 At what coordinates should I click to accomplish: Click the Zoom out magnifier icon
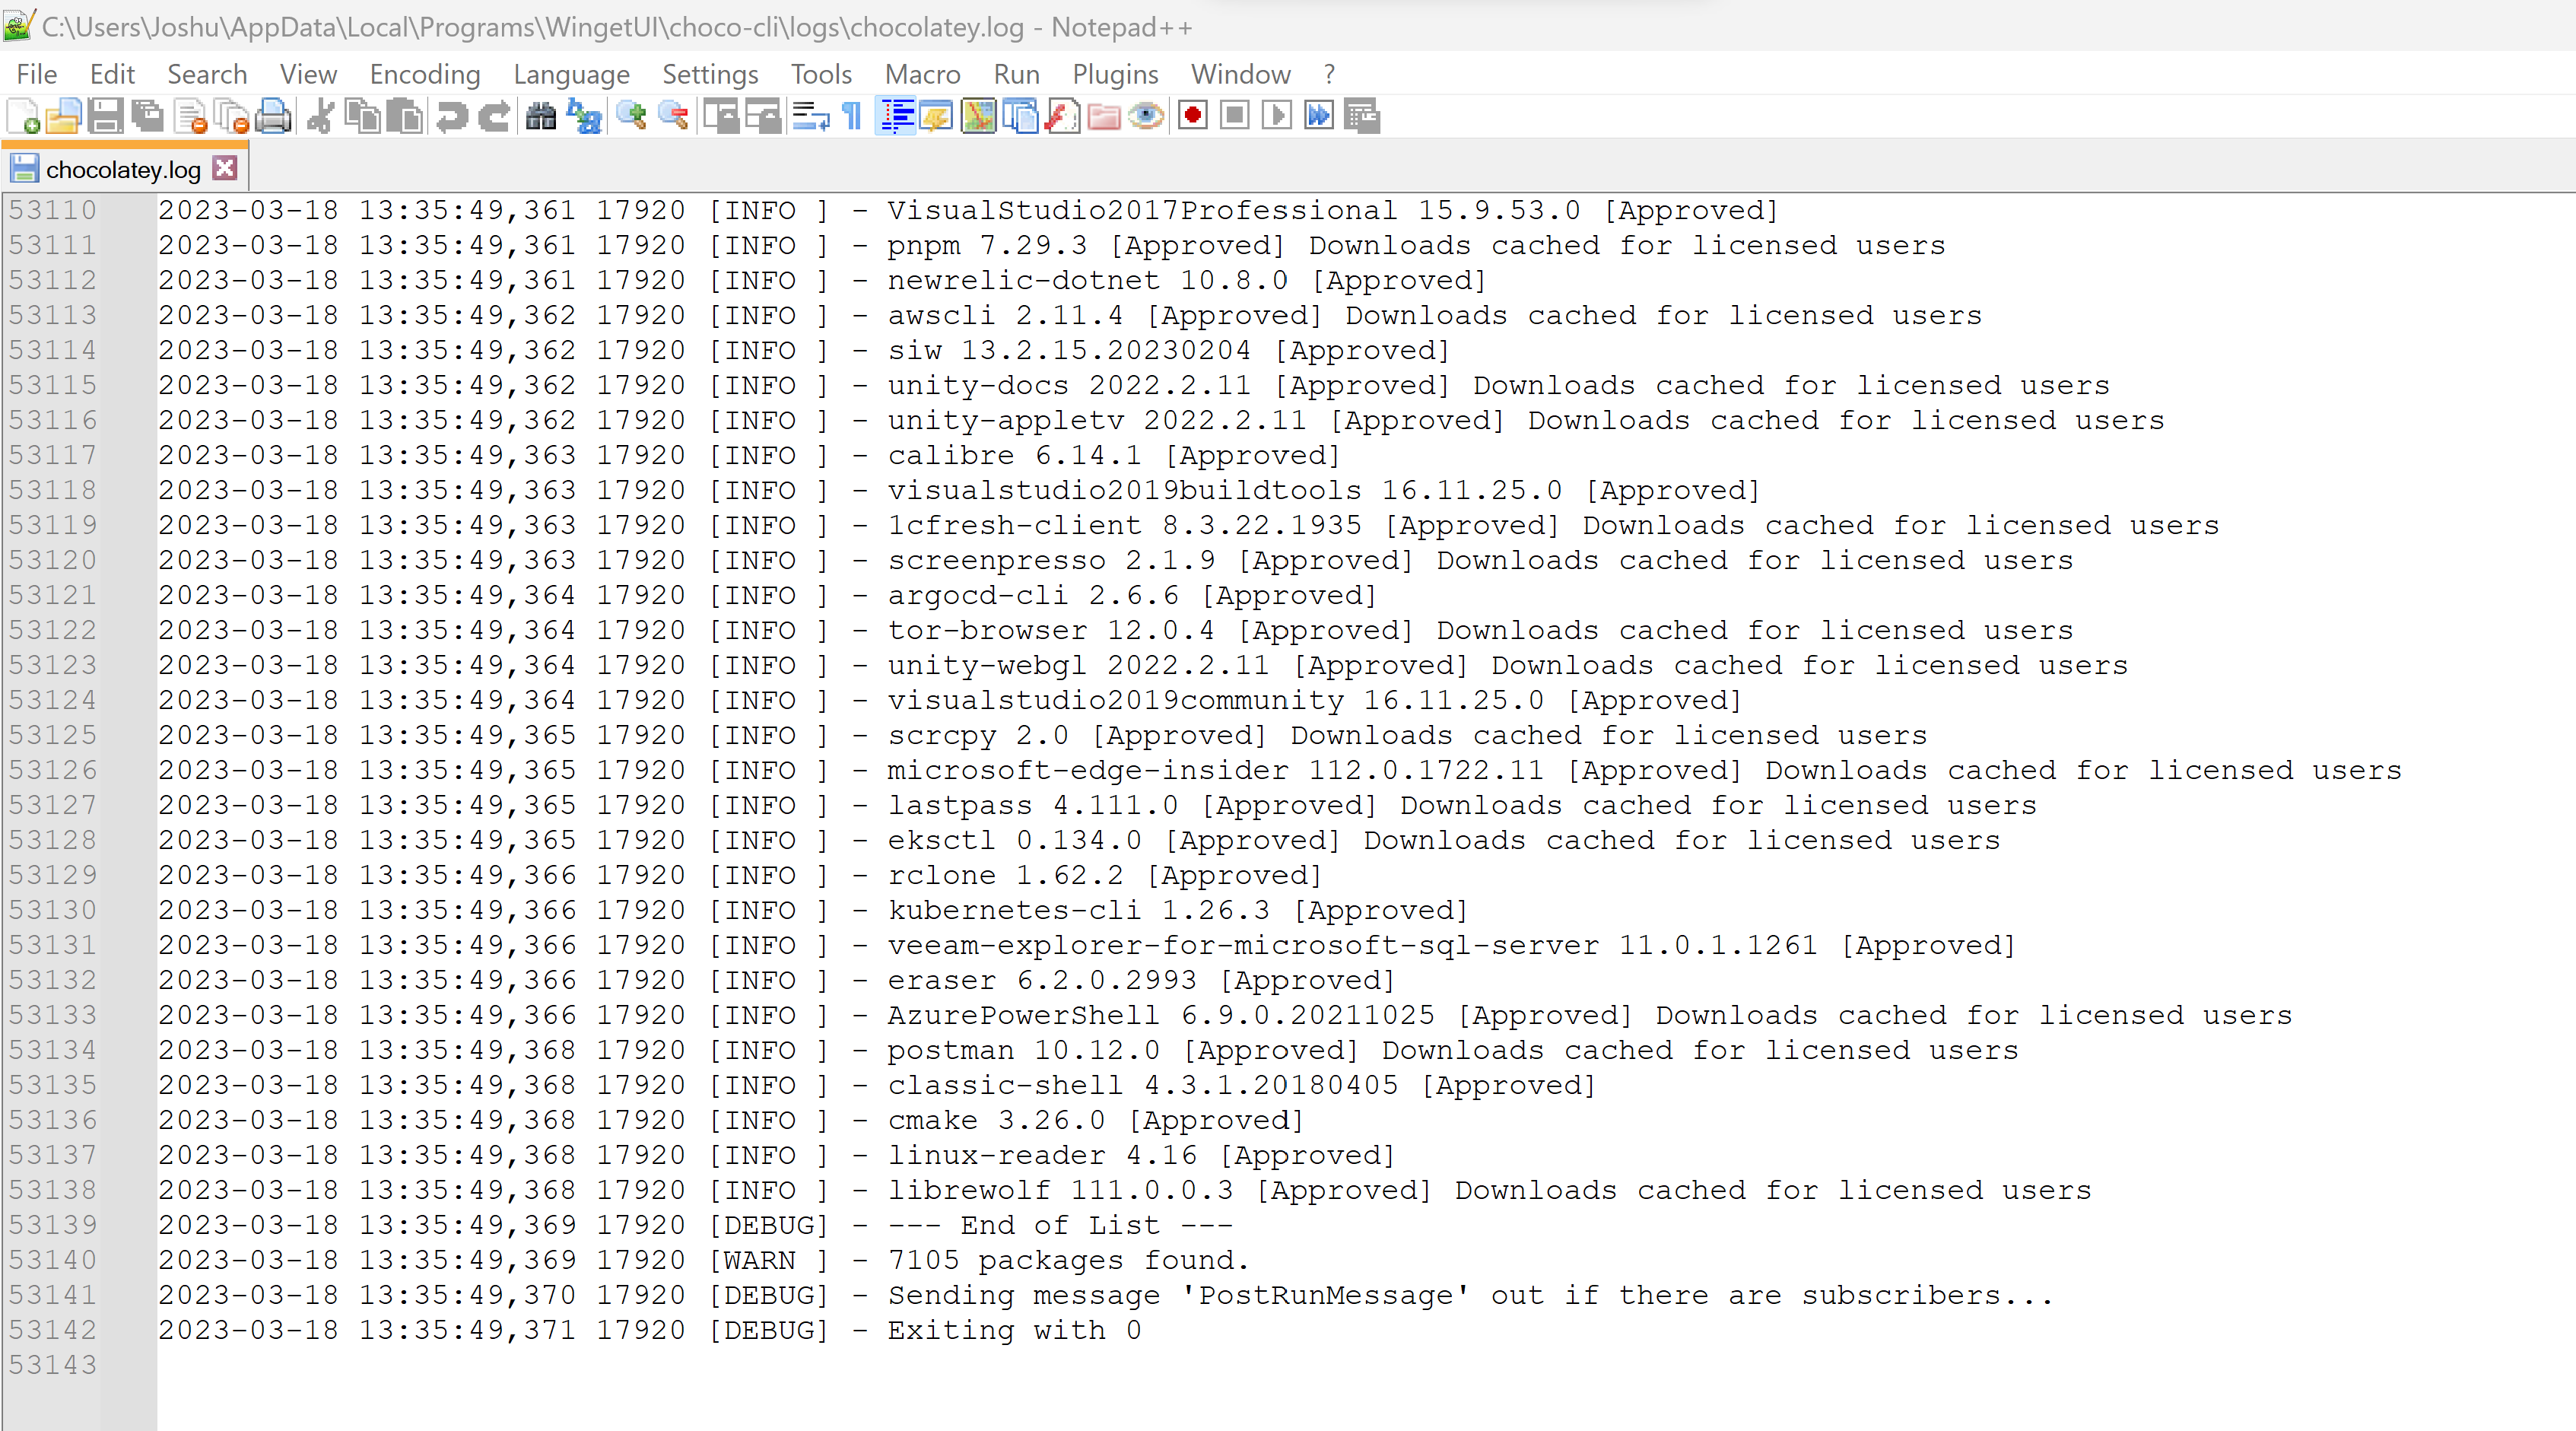coord(674,117)
